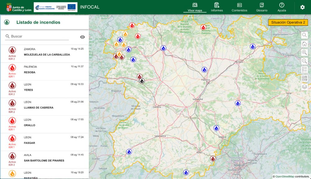
Task: Open the Informes section
Action: coord(217,7)
